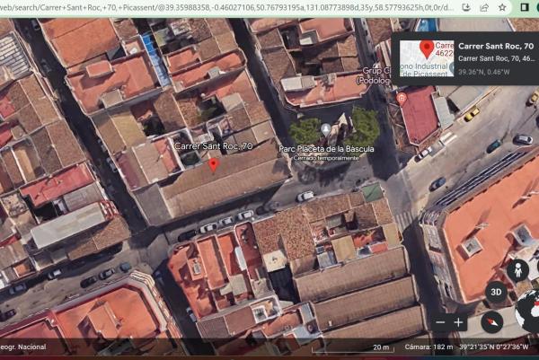The image size is (539, 360).
Task: Open Street View with the pegman icon
Action: pyautogui.click(x=517, y=269)
